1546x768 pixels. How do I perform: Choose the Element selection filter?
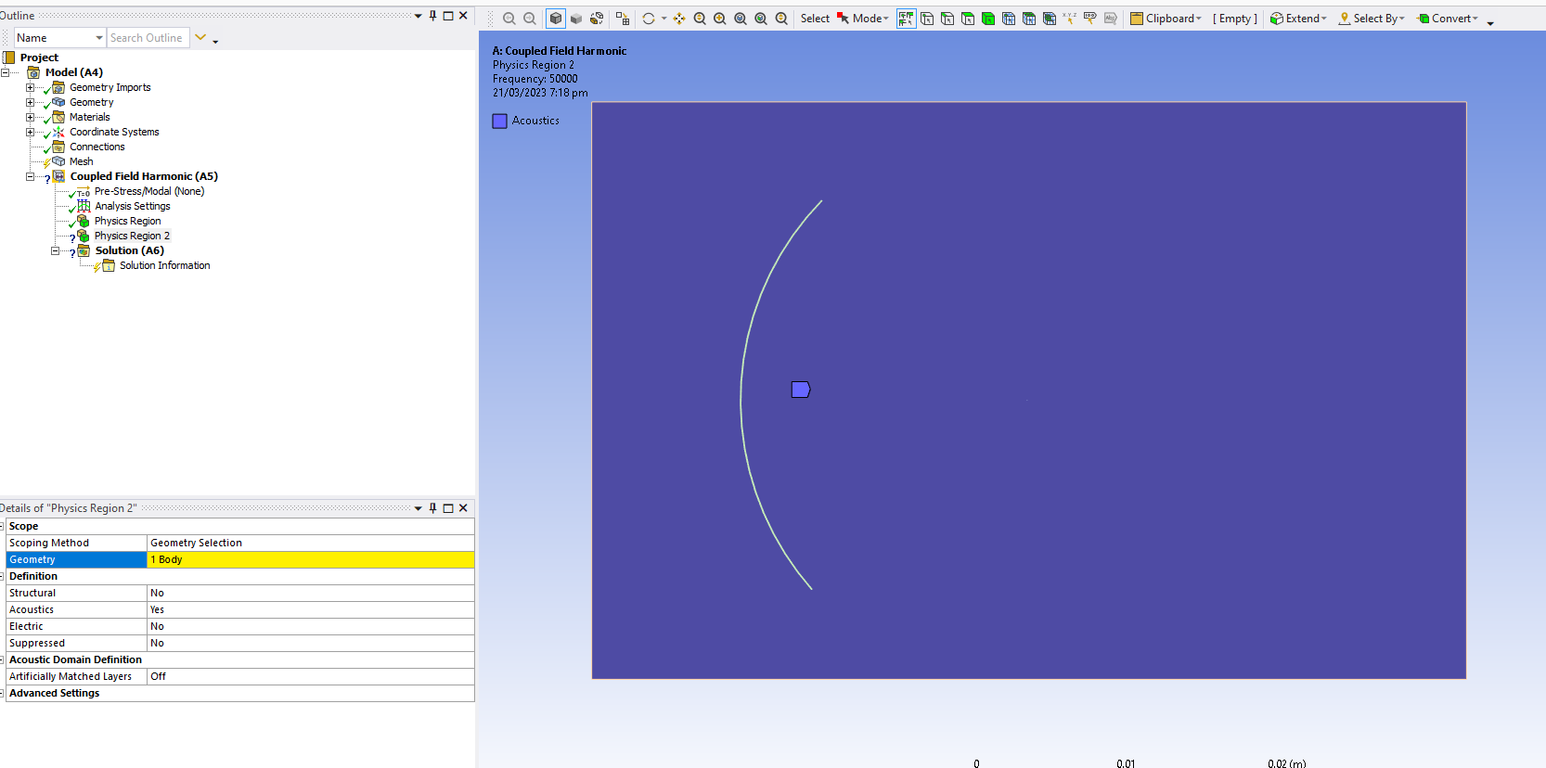pos(1050,19)
